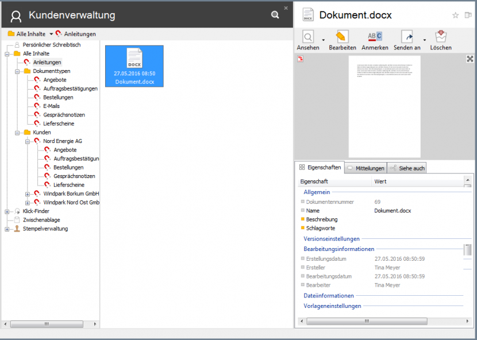Click the Senden an icon

[407, 37]
